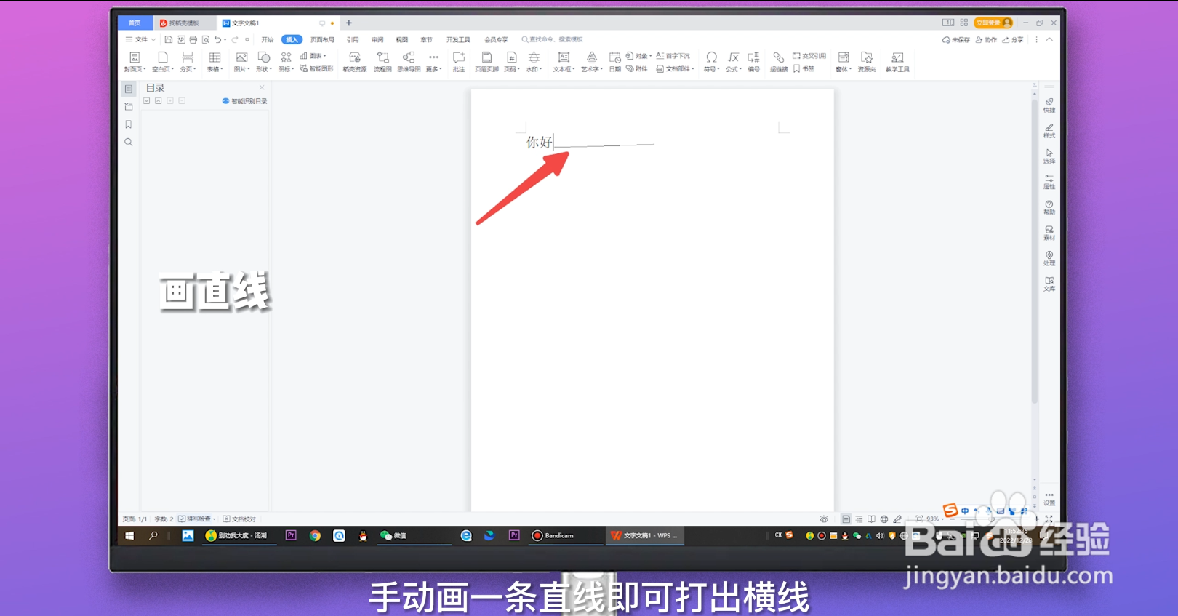The width and height of the screenshot is (1178, 616).
Task: Toggle eye protection mode in status bar
Action: pos(824,519)
